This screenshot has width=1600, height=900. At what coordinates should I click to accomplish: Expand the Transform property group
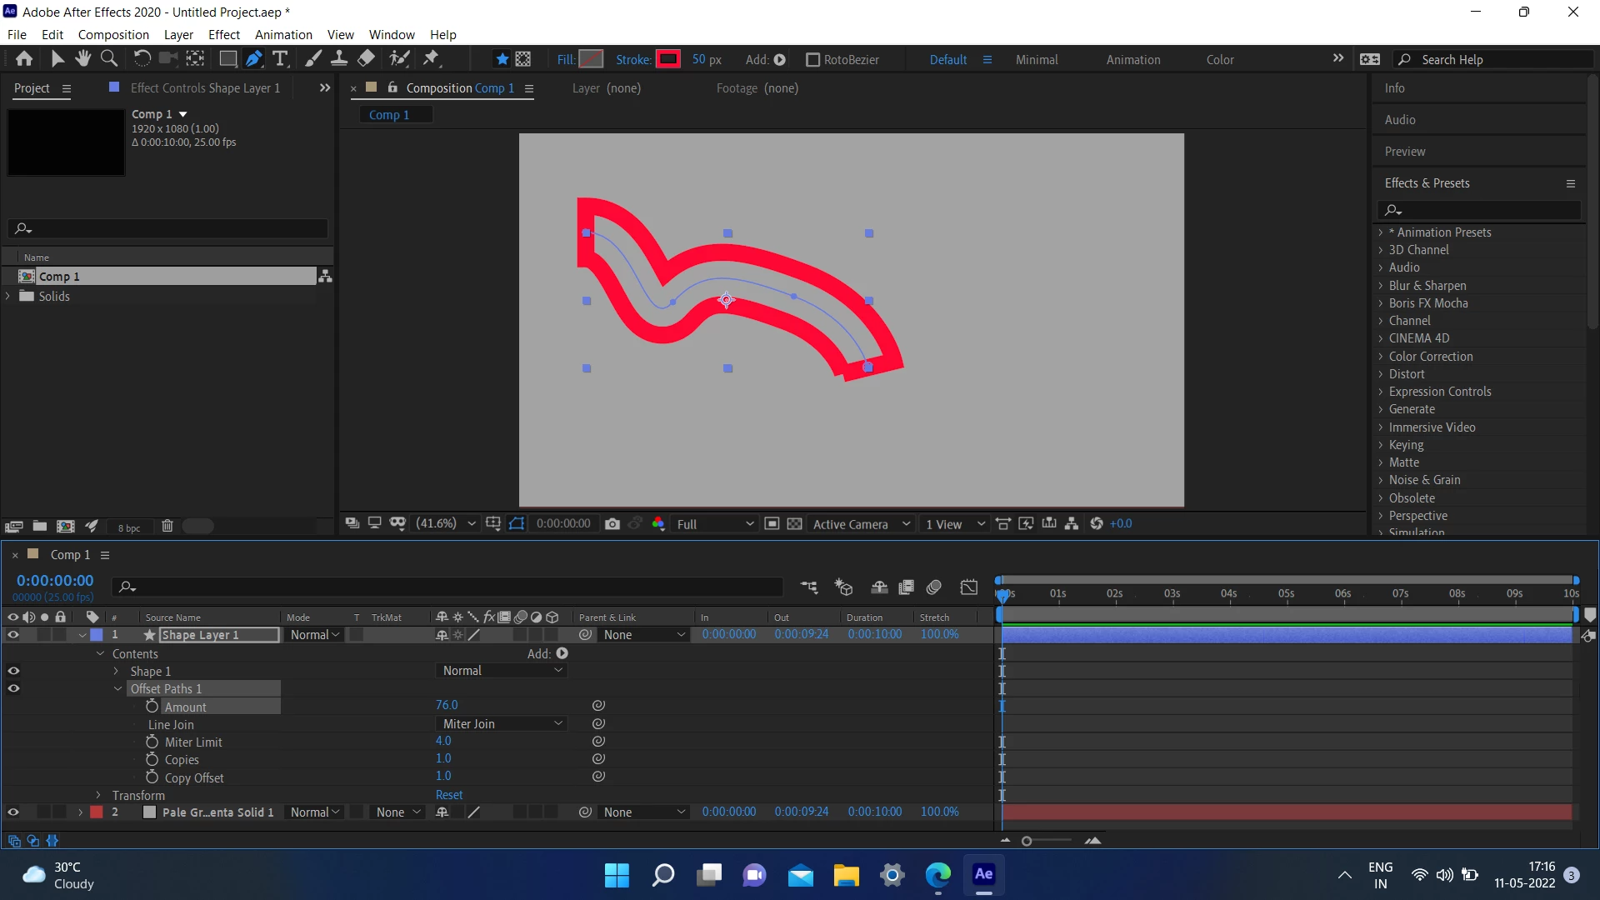click(98, 795)
